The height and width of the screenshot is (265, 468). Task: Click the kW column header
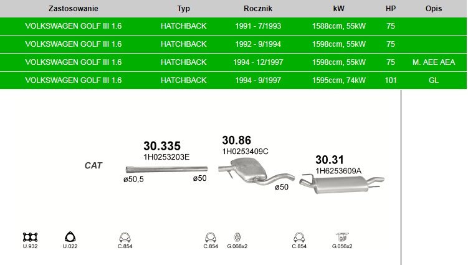(339, 9)
